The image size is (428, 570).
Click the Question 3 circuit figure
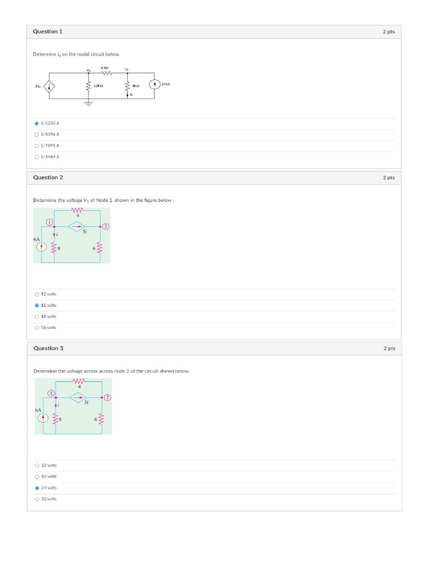coord(73,406)
